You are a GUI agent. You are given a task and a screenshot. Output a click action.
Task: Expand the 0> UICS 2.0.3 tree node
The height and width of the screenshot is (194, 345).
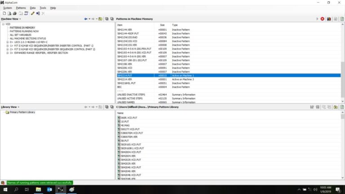[8, 42]
